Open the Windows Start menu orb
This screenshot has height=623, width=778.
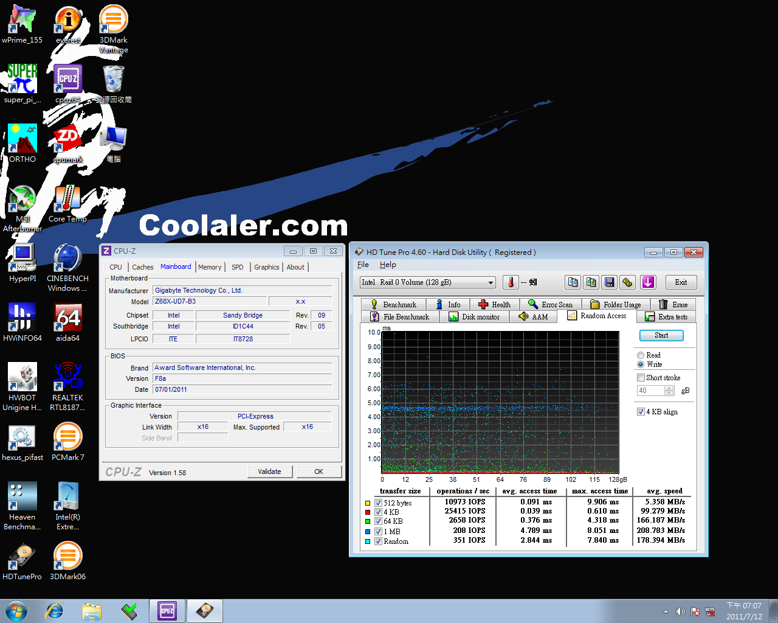coord(16,611)
